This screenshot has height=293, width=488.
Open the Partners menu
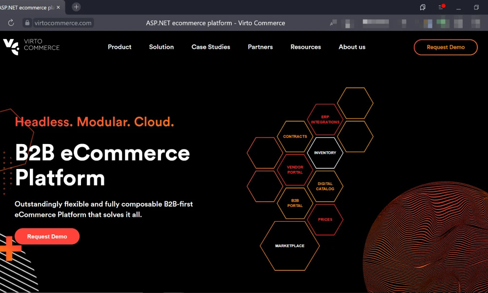click(x=260, y=47)
